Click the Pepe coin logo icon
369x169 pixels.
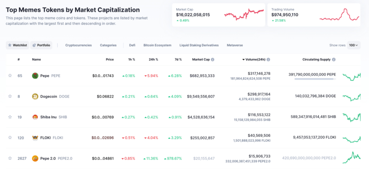coord(35,76)
